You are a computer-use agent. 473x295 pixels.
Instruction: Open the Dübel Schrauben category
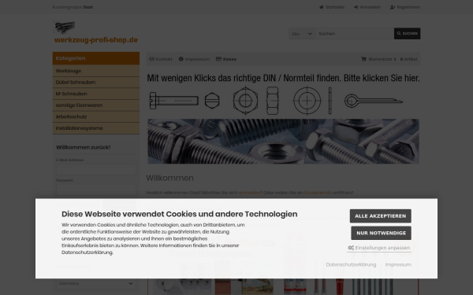[x=96, y=82]
